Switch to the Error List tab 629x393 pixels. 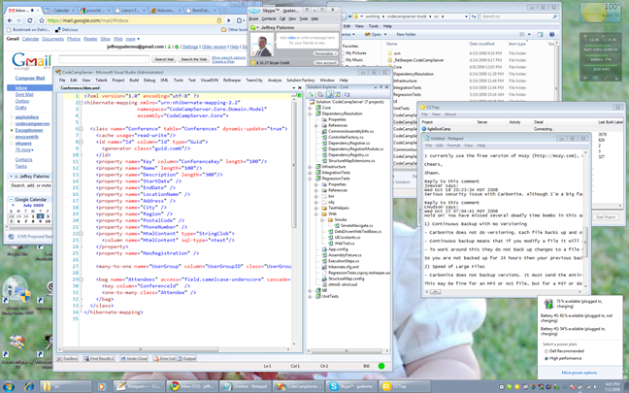(x=164, y=358)
